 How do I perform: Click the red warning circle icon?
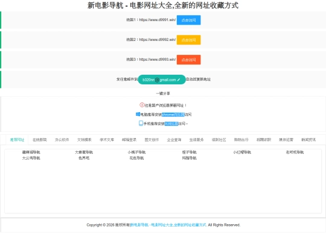pyautogui.click(x=142, y=105)
